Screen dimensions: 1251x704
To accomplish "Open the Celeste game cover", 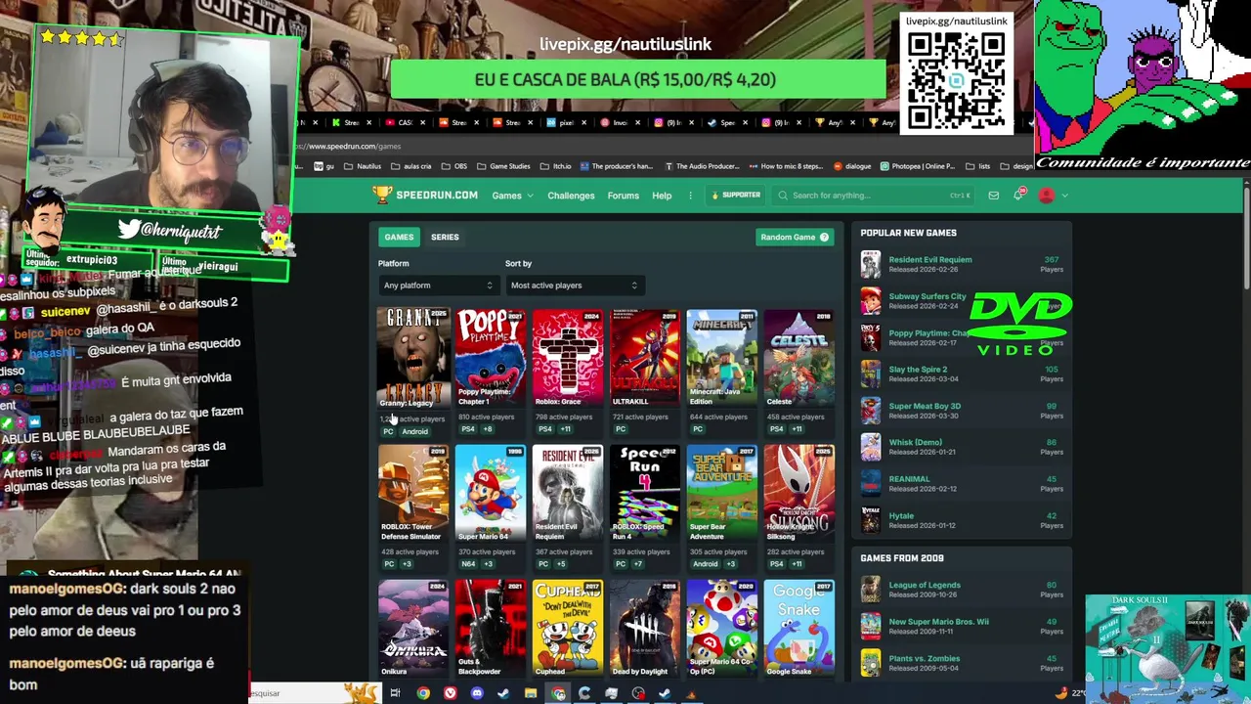I will coord(799,358).
